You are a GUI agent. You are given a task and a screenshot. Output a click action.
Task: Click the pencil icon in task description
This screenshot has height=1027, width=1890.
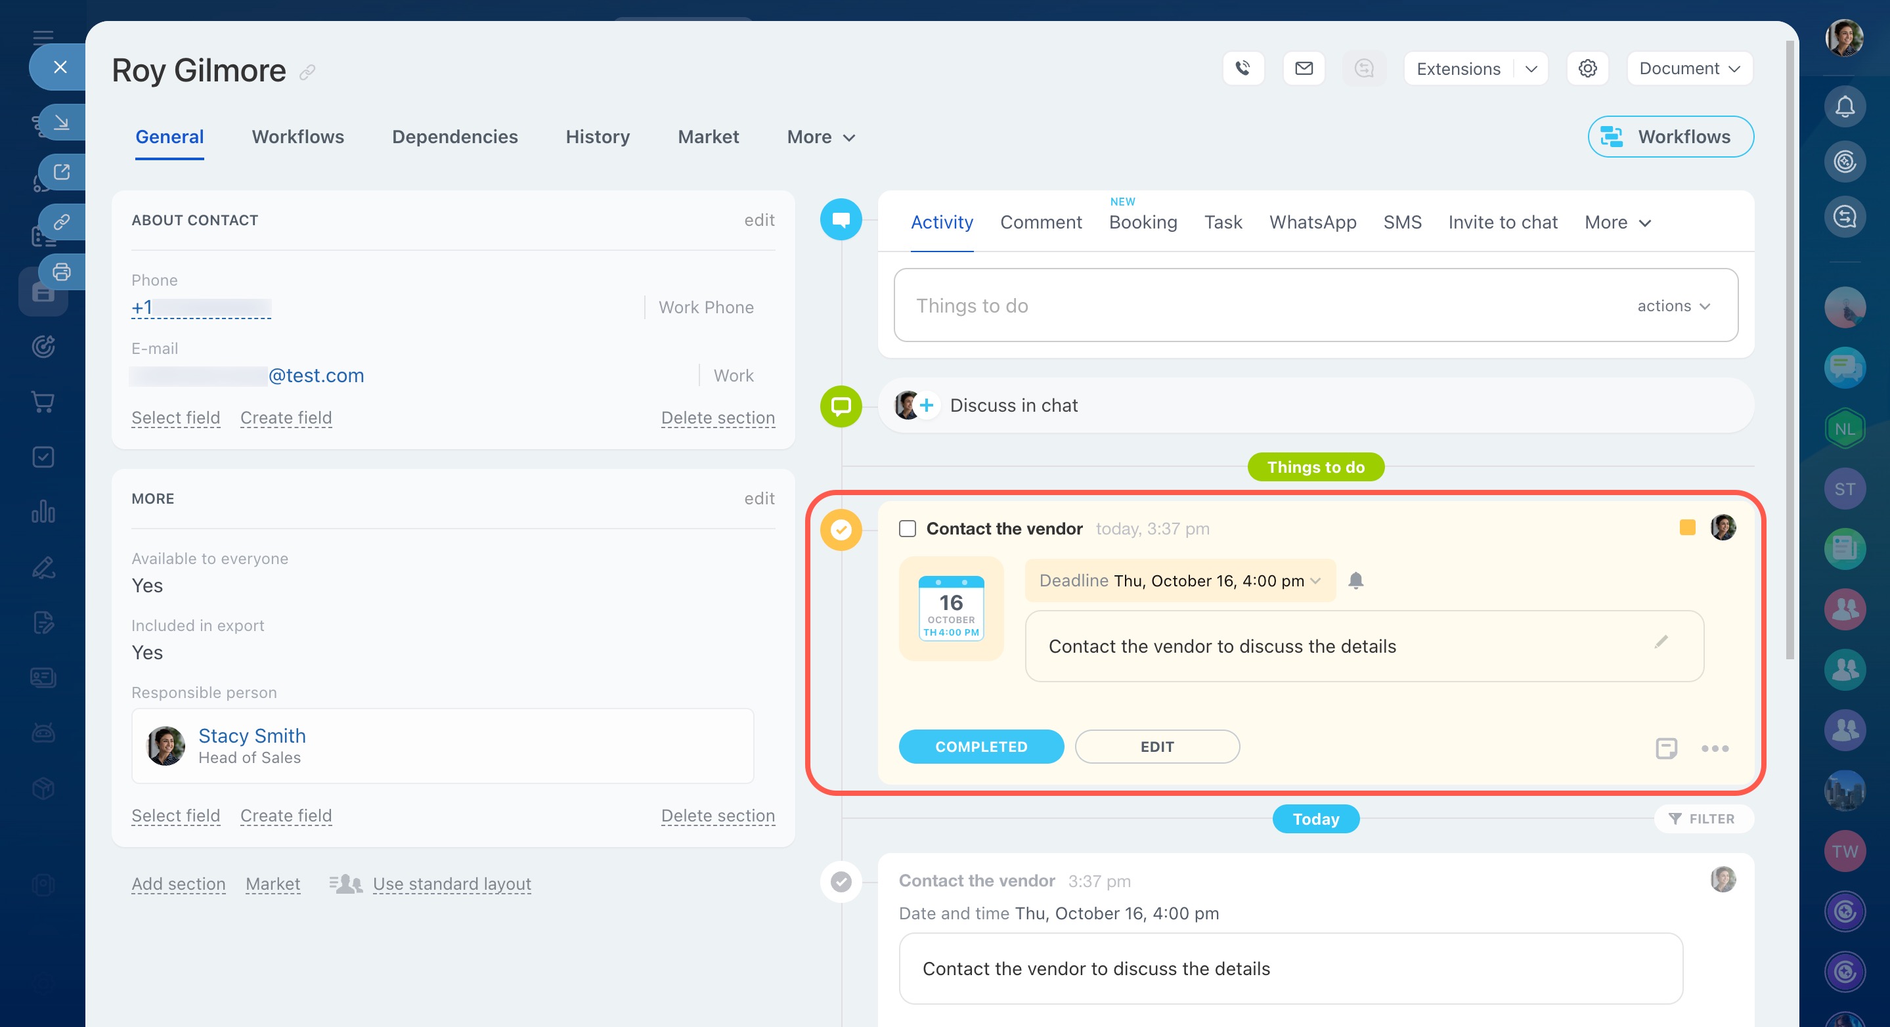pos(1661,642)
